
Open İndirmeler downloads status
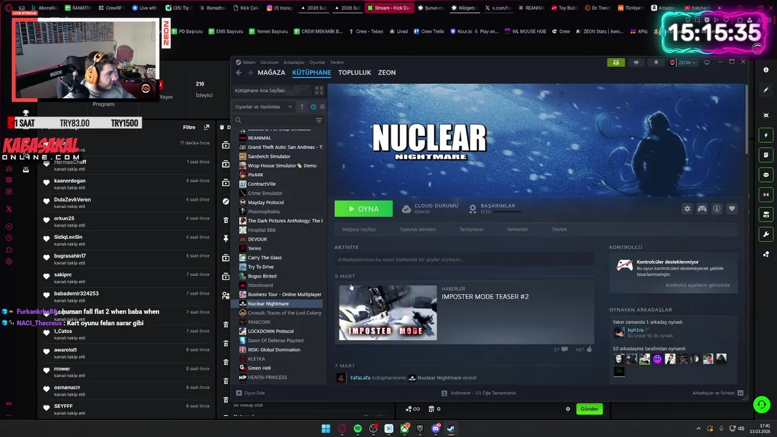point(479,393)
